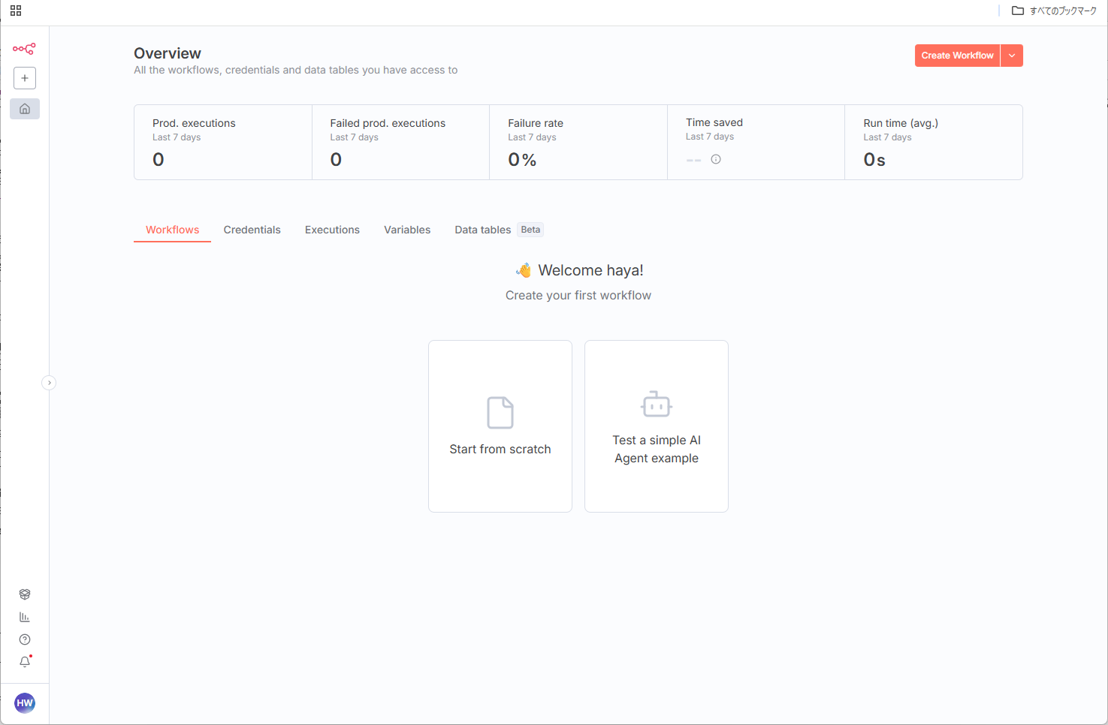
Task: Expand the sidebar with the chevron handle
Action: 49,383
